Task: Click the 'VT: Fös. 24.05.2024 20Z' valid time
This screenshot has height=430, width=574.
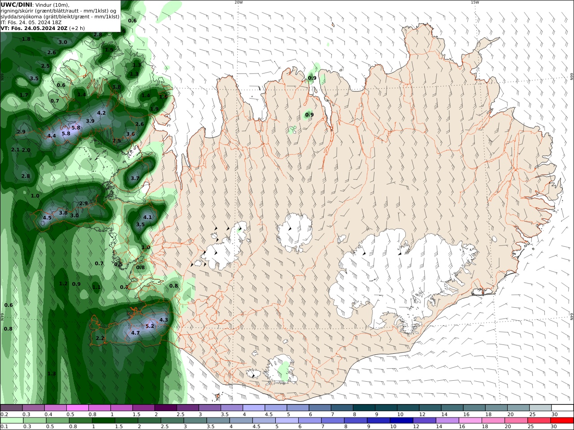Action: (34, 28)
